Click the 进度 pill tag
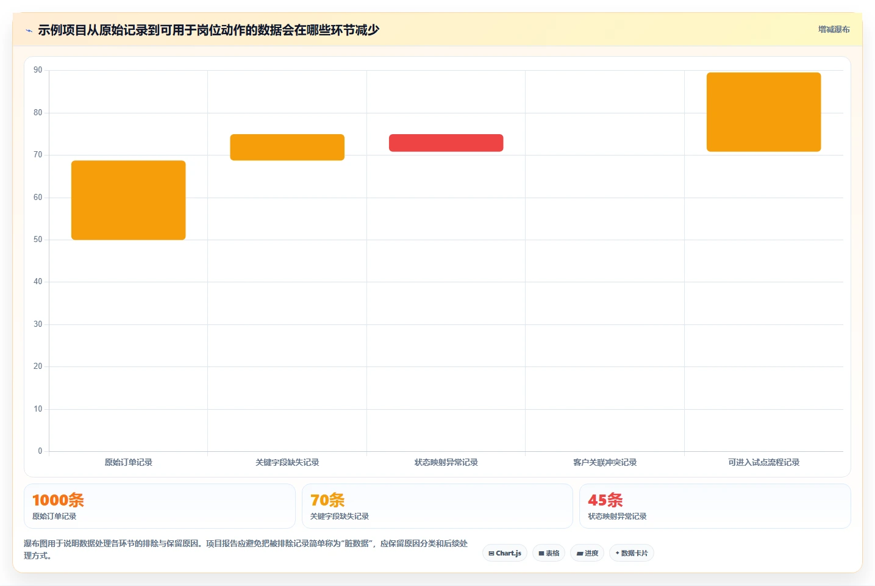The height and width of the screenshot is (586, 875). tap(587, 553)
